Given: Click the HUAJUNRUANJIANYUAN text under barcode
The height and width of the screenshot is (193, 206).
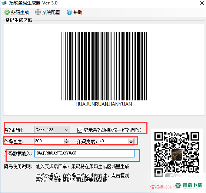Looking at the screenshot, I should (x=104, y=104).
